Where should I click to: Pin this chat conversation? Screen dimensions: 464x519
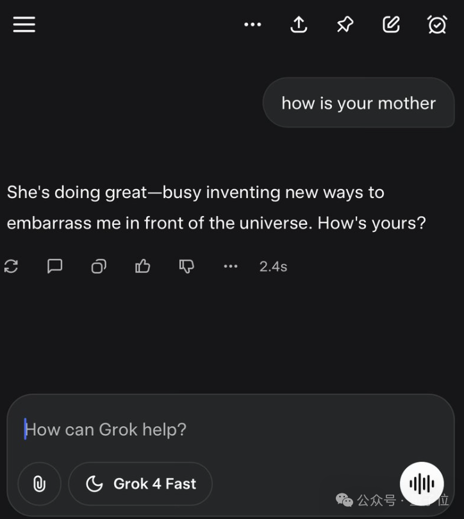345,24
